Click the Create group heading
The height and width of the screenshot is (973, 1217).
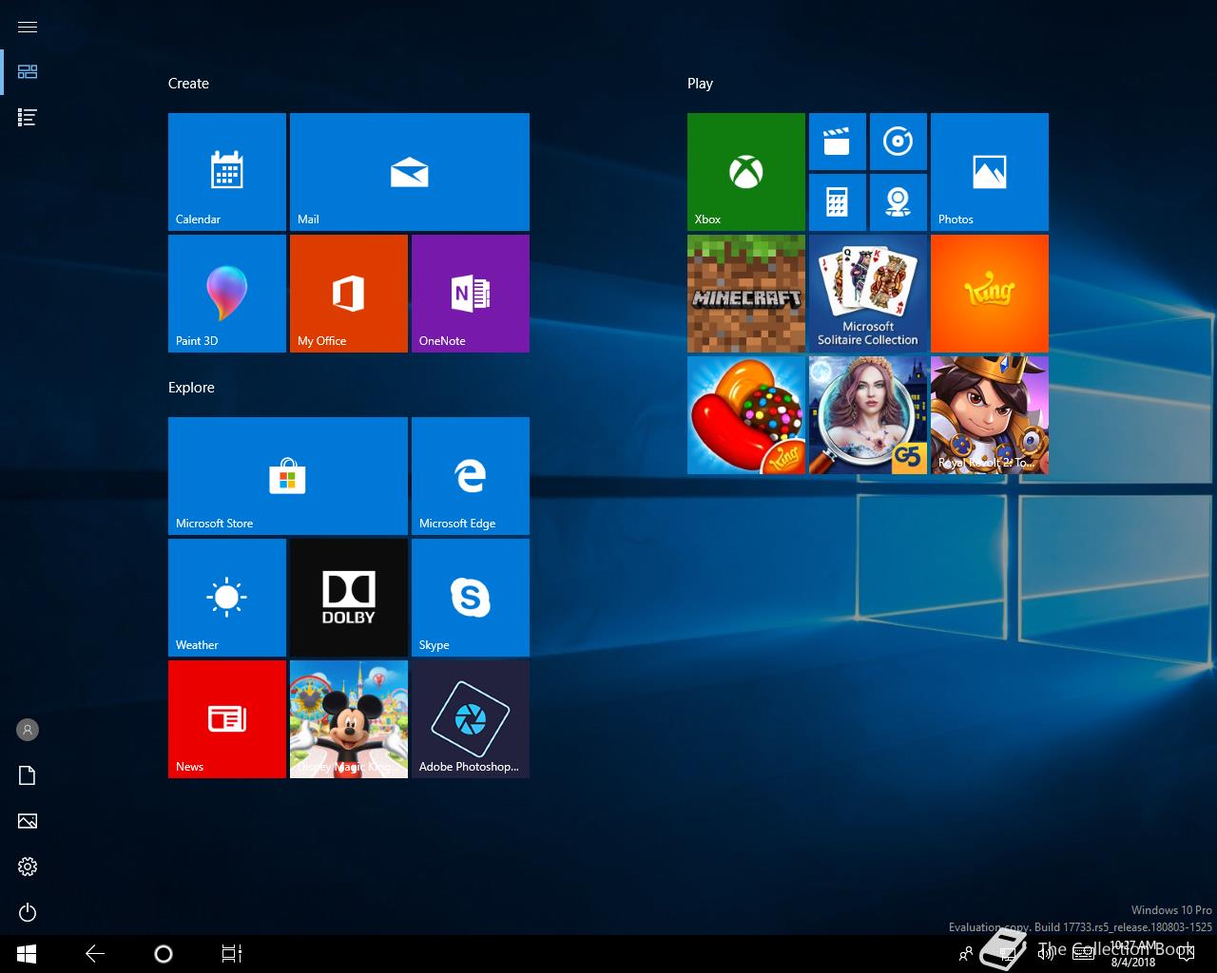[188, 84]
